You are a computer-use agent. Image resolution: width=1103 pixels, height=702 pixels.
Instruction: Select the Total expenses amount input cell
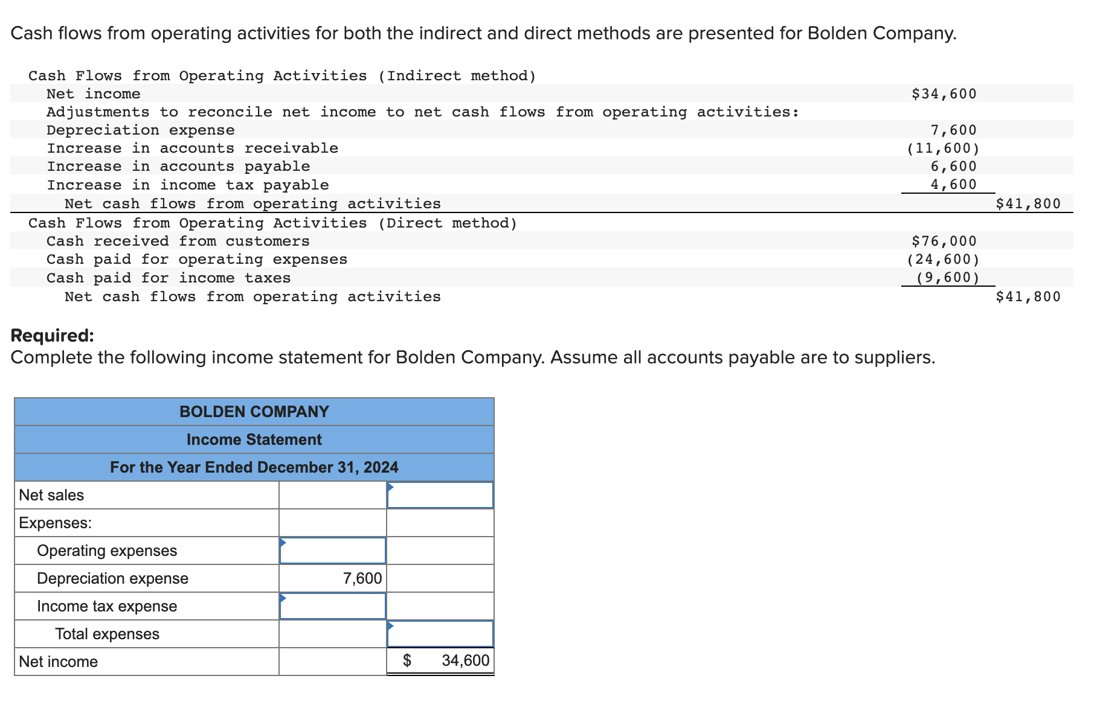(x=440, y=634)
